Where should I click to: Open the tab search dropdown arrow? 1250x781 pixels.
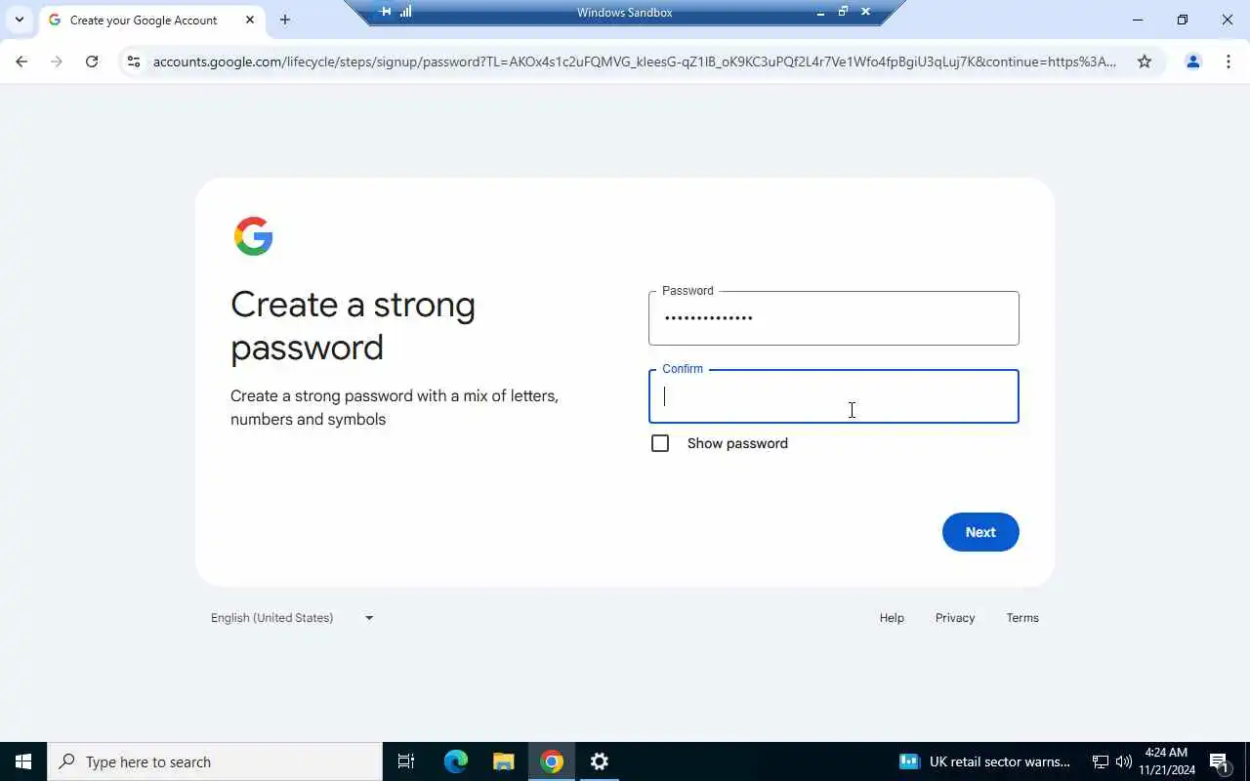[x=19, y=20]
